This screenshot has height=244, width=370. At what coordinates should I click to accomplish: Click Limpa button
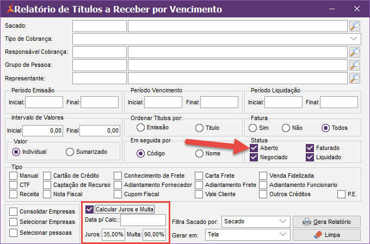click(327, 235)
